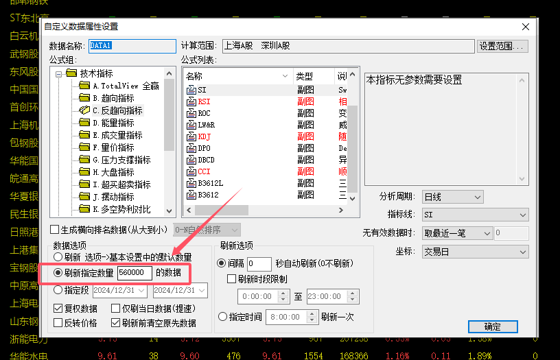This screenshot has width=560, height=360.
Task: Increase the 0:00:00 start time spinner
Action: 283,293
